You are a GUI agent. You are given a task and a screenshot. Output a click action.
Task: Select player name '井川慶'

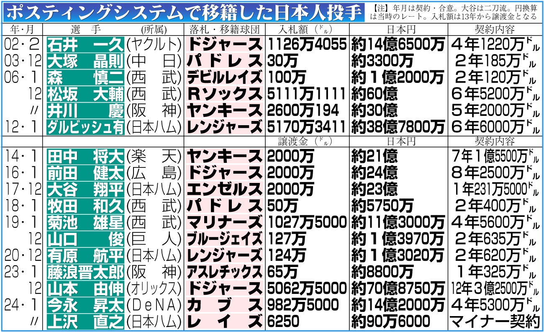coord(85,110)
